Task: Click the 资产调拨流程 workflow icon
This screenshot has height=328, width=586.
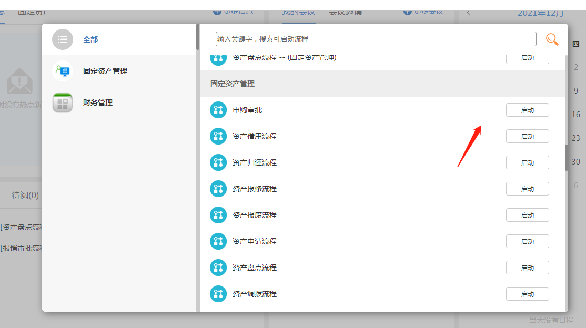Action: pyautogui.click(x=218, y=294)
